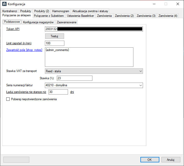Close the Konfiguracja window
The height and width of the screenshot is (166, 184).
coord(178,4)
